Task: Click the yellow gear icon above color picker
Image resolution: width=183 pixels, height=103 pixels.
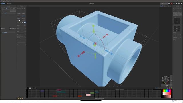Action: (x=171, y=88)
